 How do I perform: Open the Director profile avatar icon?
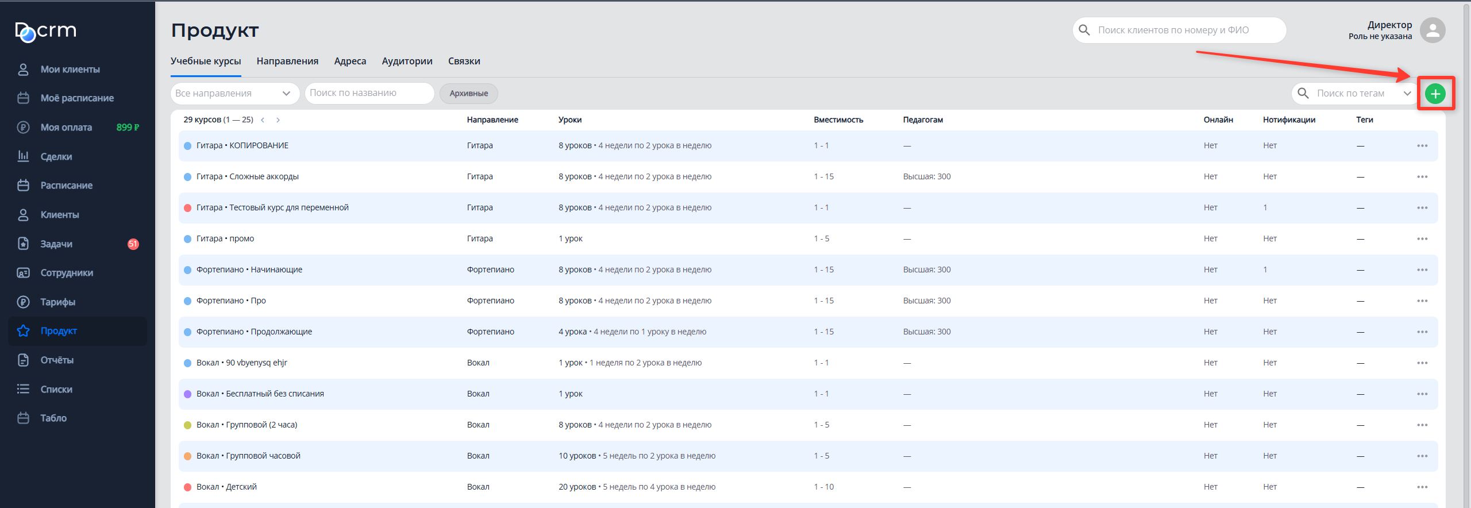pyautogui.click(x=1432, y=30)
